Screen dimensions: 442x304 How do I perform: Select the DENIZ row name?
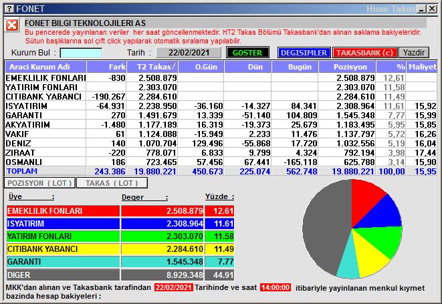coord(18,143)
